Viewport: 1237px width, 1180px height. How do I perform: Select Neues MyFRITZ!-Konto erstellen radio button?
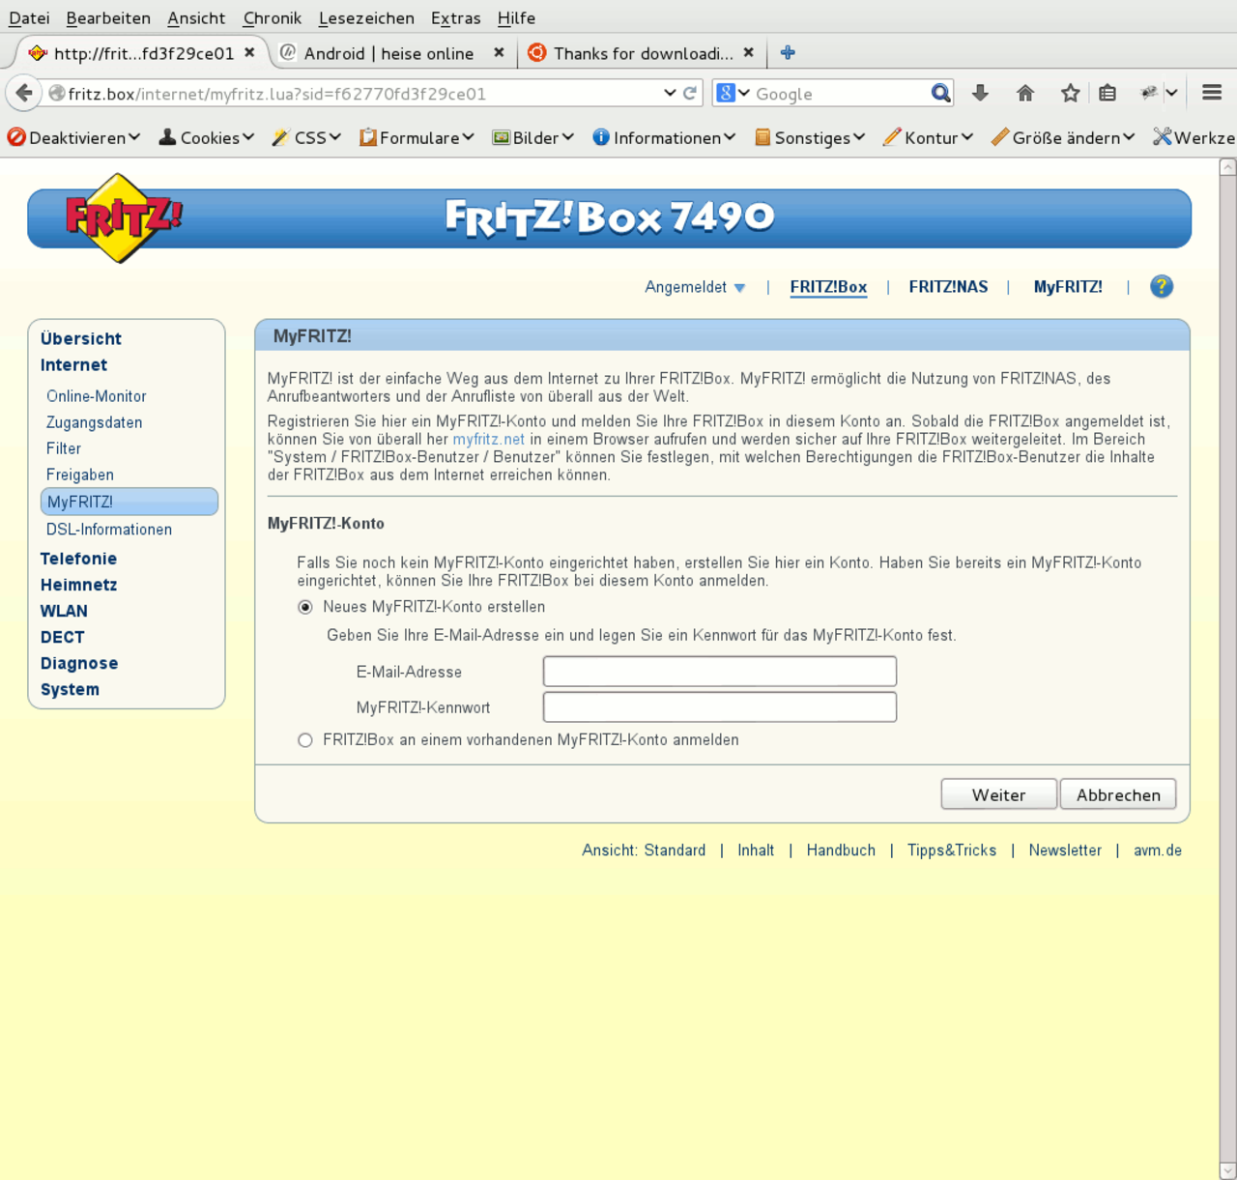[x=305, y=607]
